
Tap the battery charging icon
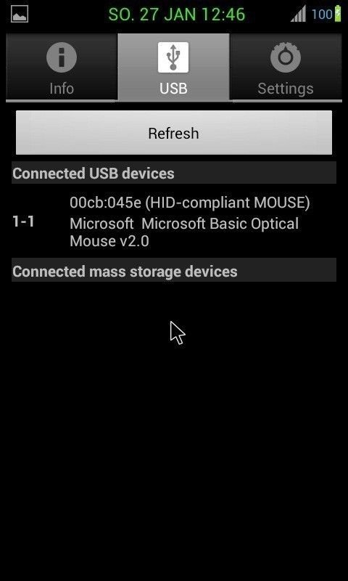point(338,14)
